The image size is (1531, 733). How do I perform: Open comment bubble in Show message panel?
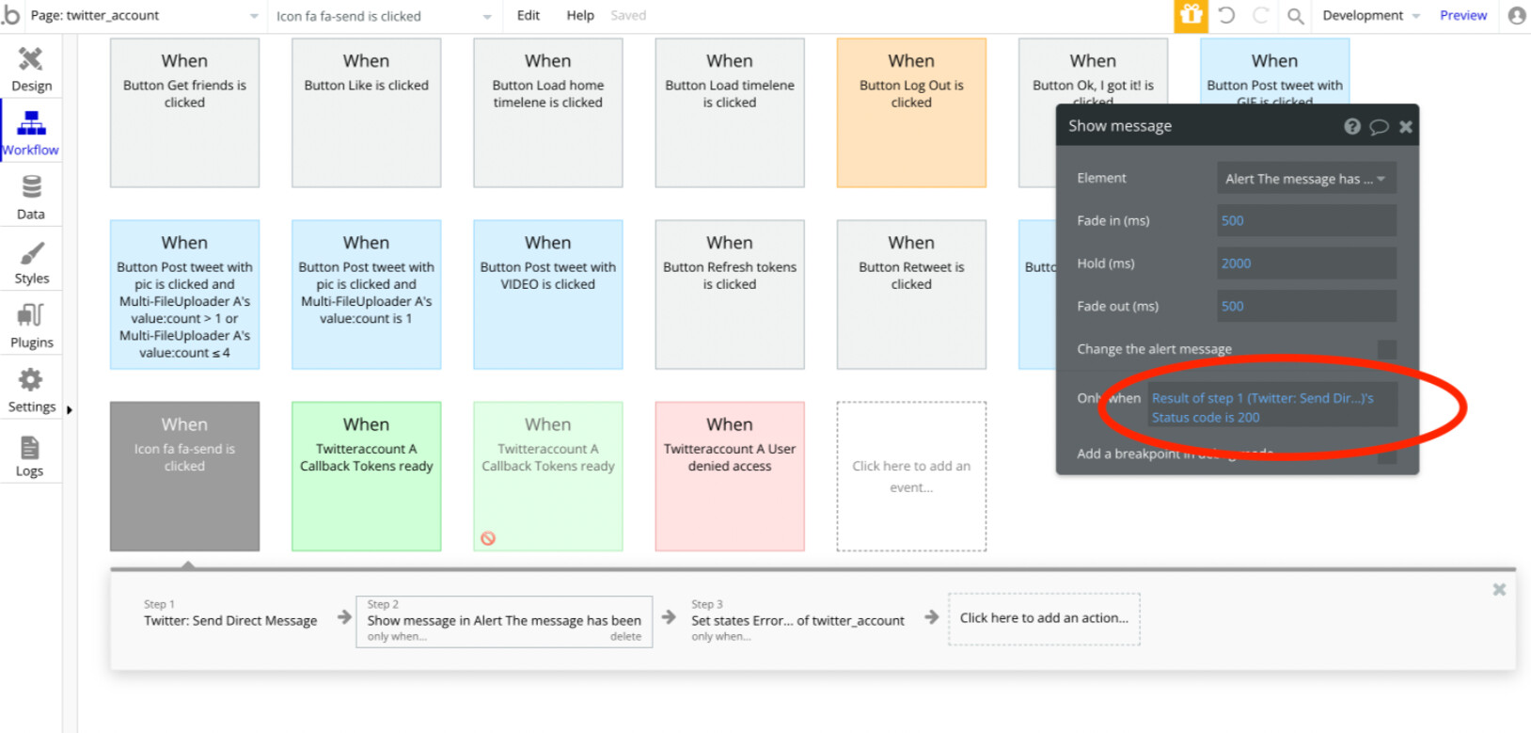click(x=1379, y=126)
